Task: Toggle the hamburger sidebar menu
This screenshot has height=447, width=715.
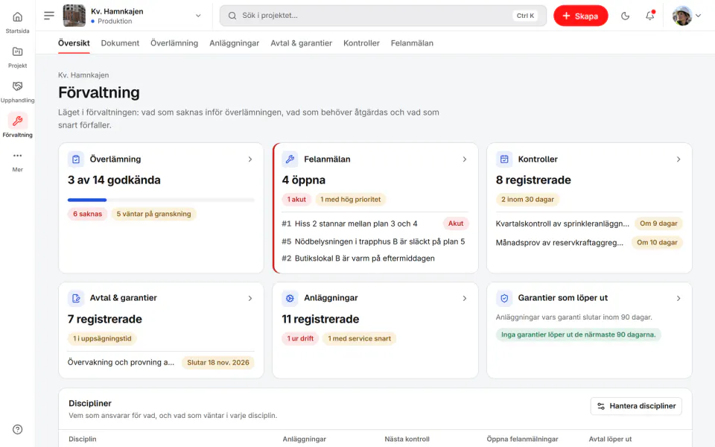Action: [49, 16]
